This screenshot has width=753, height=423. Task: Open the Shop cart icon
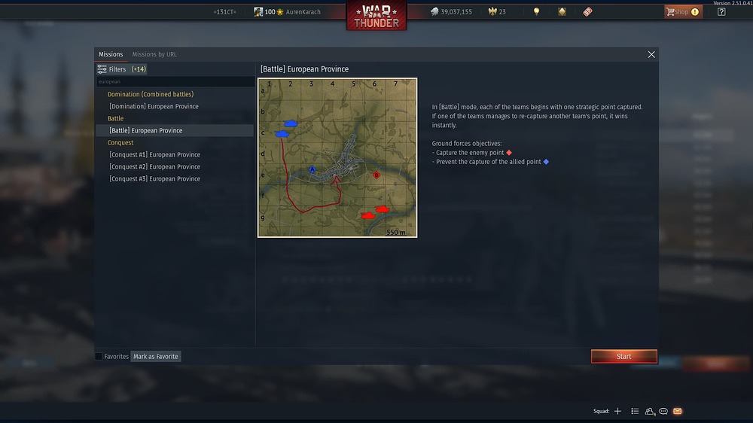pyautogui.click(x=670, y=11)
